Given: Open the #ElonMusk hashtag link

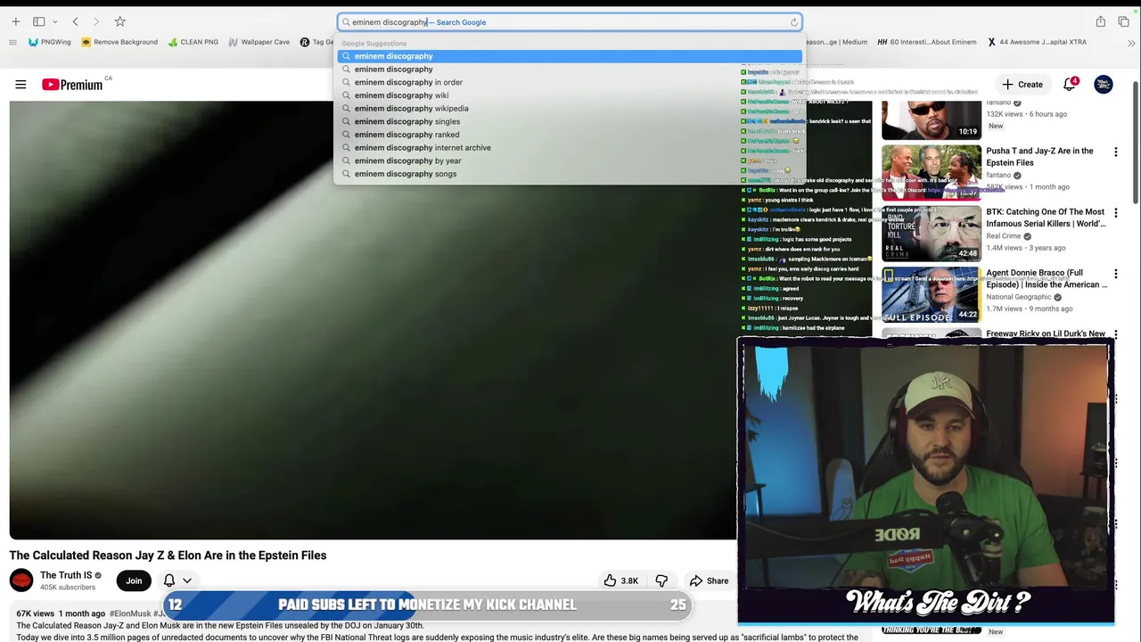Looking at the screenshot, I should (130, 613).
